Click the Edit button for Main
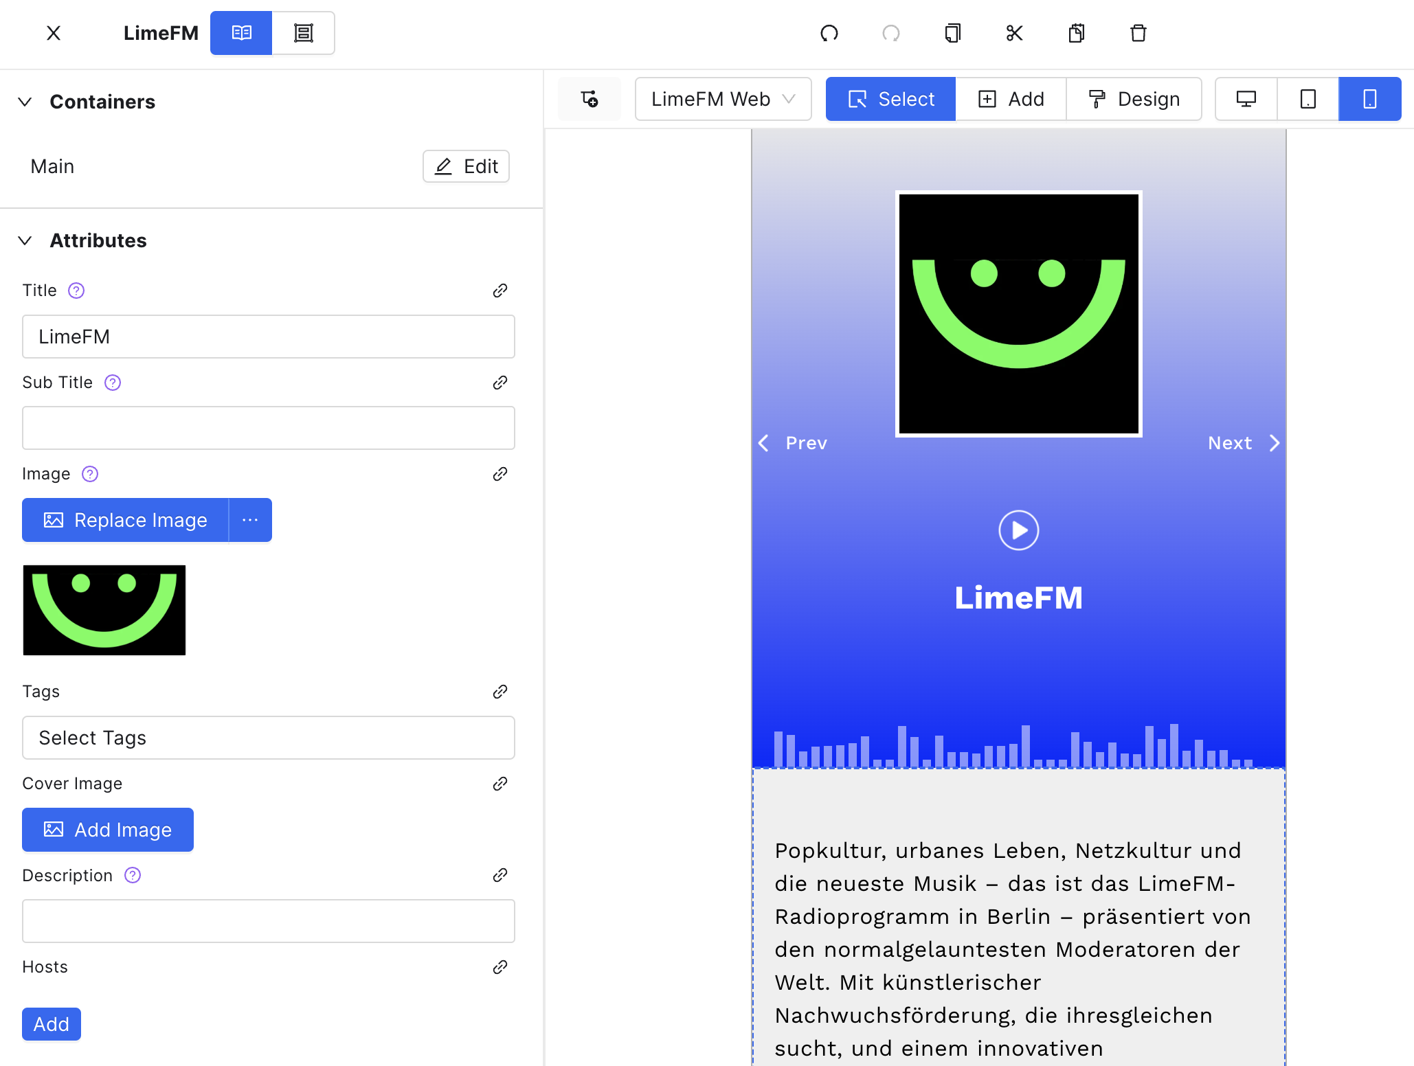The width and height of the screenshot is (1414, 1066). click(x=466, y=166)
